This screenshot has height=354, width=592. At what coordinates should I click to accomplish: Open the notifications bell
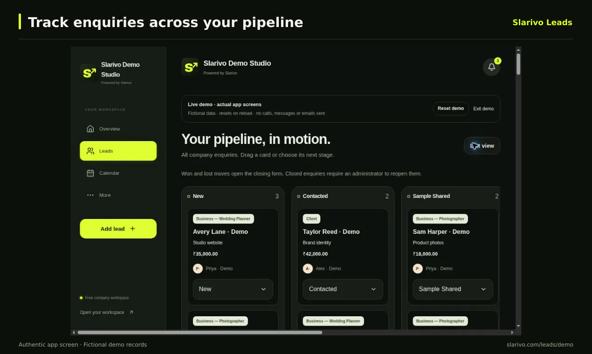(491, 67)
